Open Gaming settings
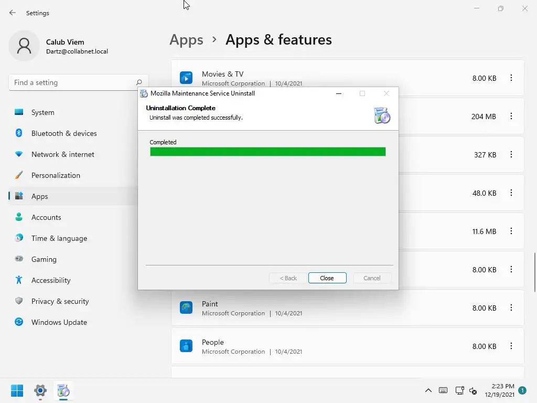Image resolution: width=537 pixels, height=403 pixels. (x=72, y=259)
